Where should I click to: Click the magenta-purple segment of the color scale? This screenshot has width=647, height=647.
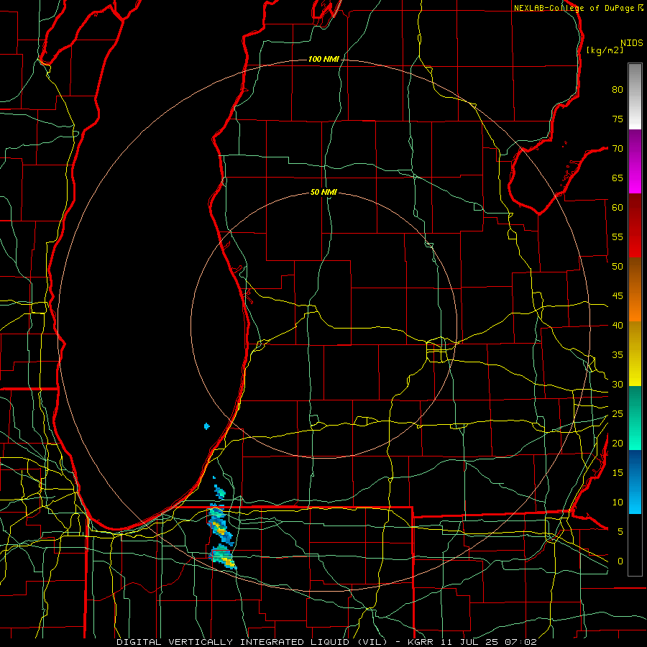click(635, 161)
